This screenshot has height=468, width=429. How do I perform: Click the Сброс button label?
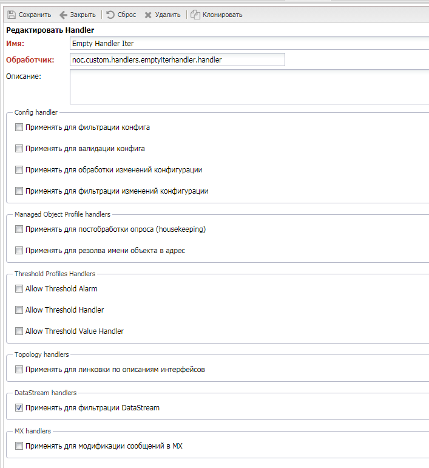[x=126, y=15]
